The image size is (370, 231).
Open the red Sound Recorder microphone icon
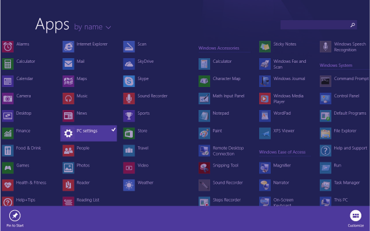(x=129, y=99)
